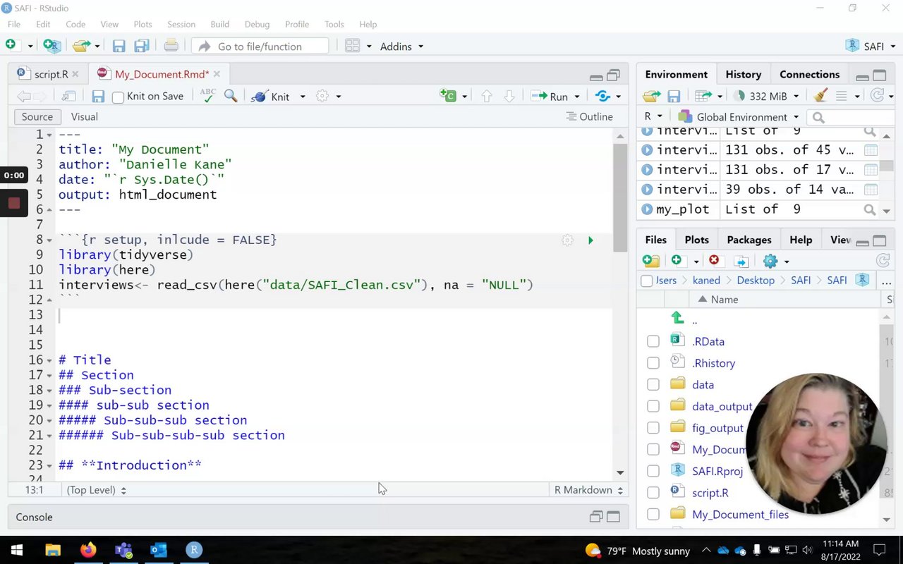This screenshot has height=564, width=903.
Task: View the my_plot object magnifier
Action: (x=870, y=209)
